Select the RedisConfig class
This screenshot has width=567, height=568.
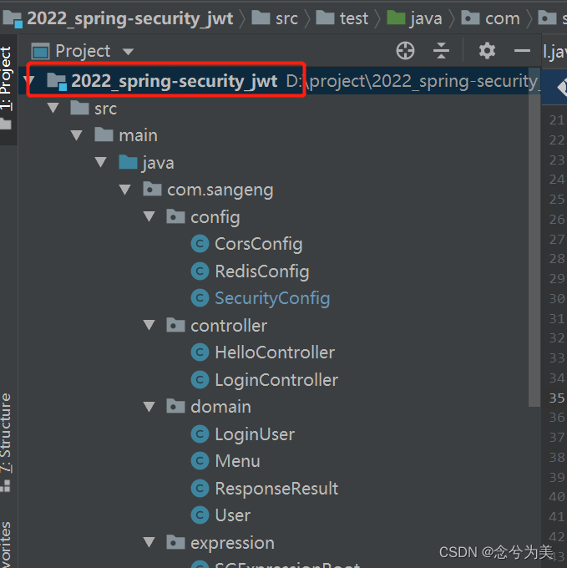pos(262,271)
